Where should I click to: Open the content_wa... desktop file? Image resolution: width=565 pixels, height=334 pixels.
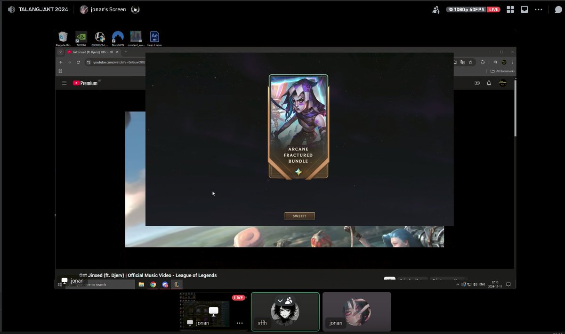pyautogui.click(x=136, y=39)
